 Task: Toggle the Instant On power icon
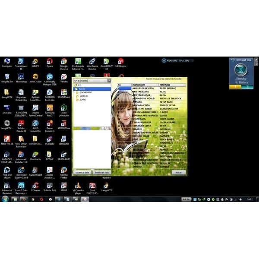click(x=233, y=60)
